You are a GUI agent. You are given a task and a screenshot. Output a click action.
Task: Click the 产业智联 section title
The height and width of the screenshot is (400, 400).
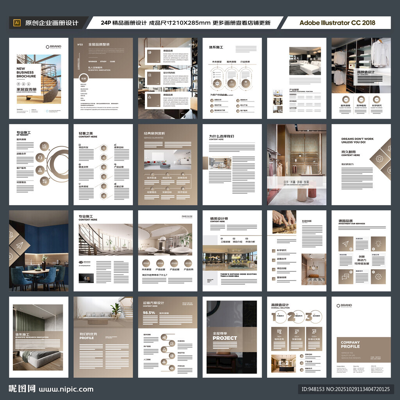point(294,90)
